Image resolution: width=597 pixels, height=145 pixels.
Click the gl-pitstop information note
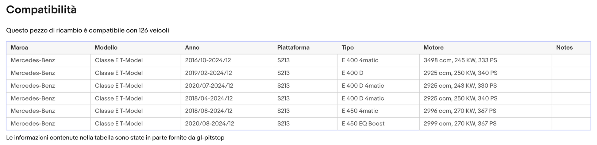pos(115,138)
